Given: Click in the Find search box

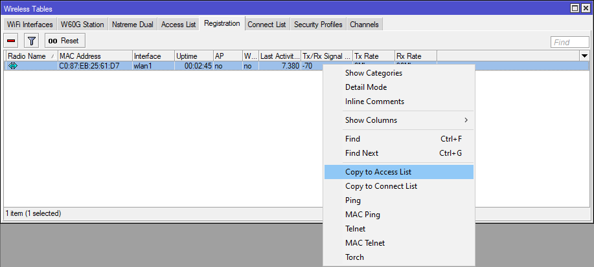Looking at the screenshot, I should 570,43.
